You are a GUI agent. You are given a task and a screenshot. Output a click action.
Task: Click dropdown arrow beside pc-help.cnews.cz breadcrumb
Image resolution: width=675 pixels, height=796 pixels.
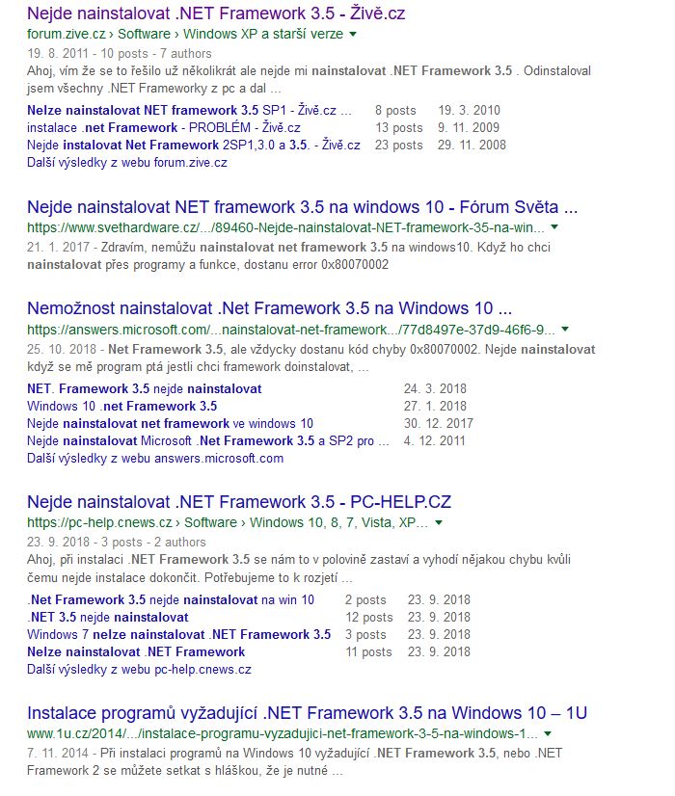click(x=439, y=522)
